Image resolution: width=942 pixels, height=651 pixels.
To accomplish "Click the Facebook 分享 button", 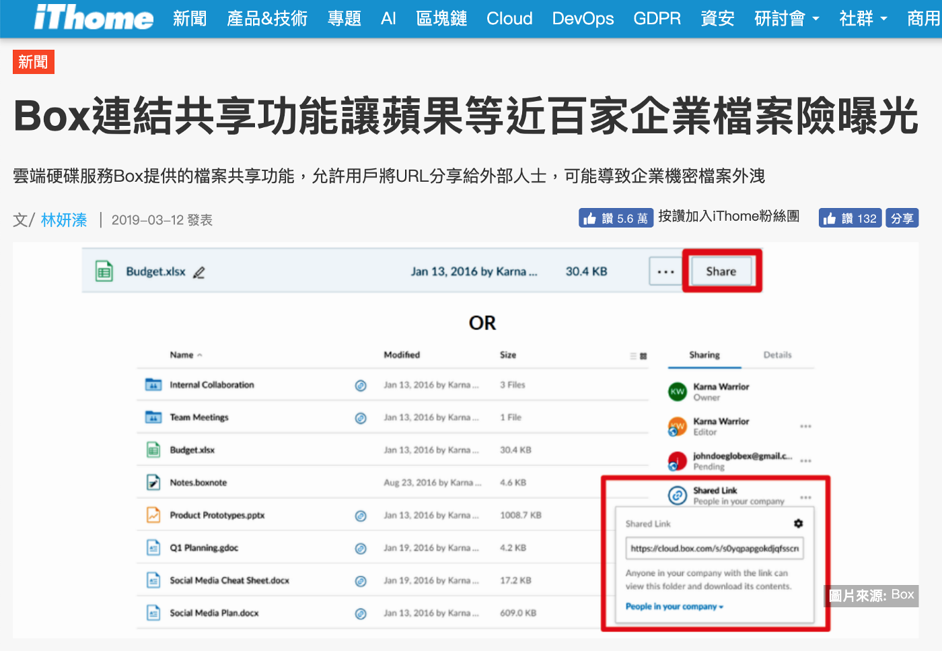I will [902, 218].
